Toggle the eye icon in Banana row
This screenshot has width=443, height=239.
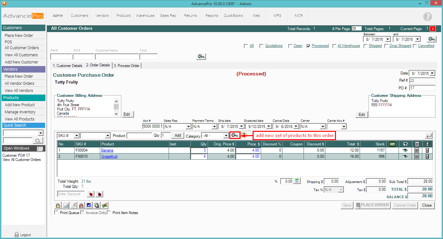tap(405, 150)
